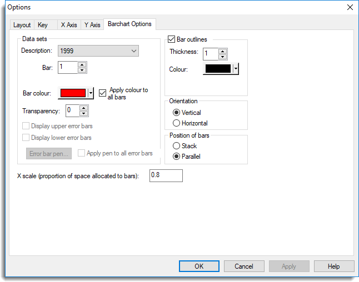Uncheck Apply colour to all bars
The height and width of the screenshot is (282, 359).
102,93
